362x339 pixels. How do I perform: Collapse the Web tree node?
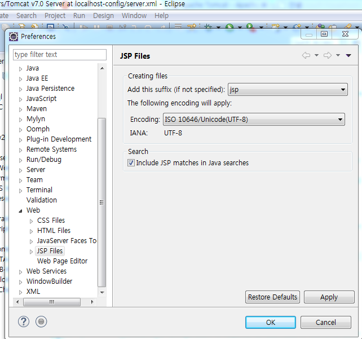(20, 211)
